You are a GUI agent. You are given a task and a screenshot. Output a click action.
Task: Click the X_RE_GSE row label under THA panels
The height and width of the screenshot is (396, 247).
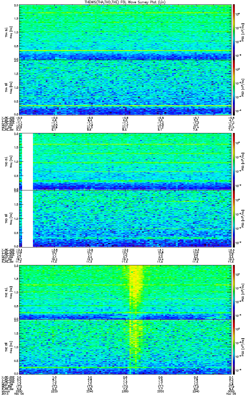(7, 117)
